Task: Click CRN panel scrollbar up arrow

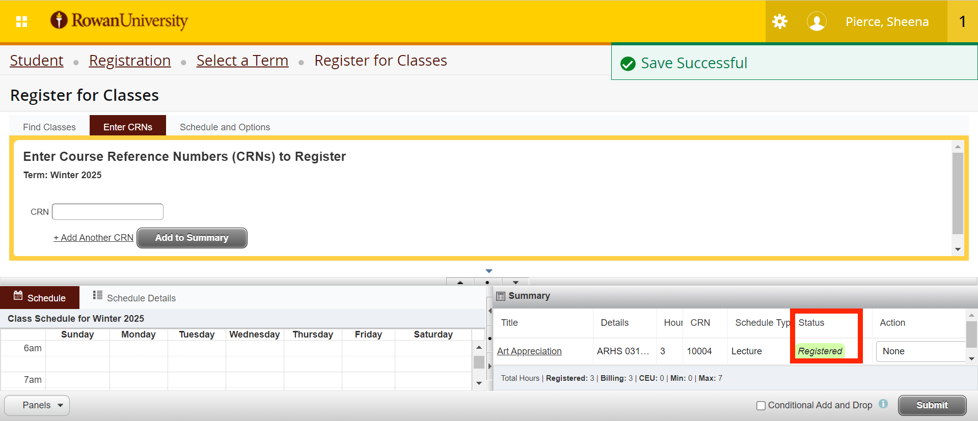Action: coord(958,147)
